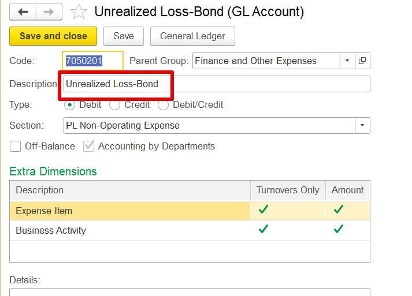Click the Save button
Screen dimensions: 412x296
(x=124, y=36)
